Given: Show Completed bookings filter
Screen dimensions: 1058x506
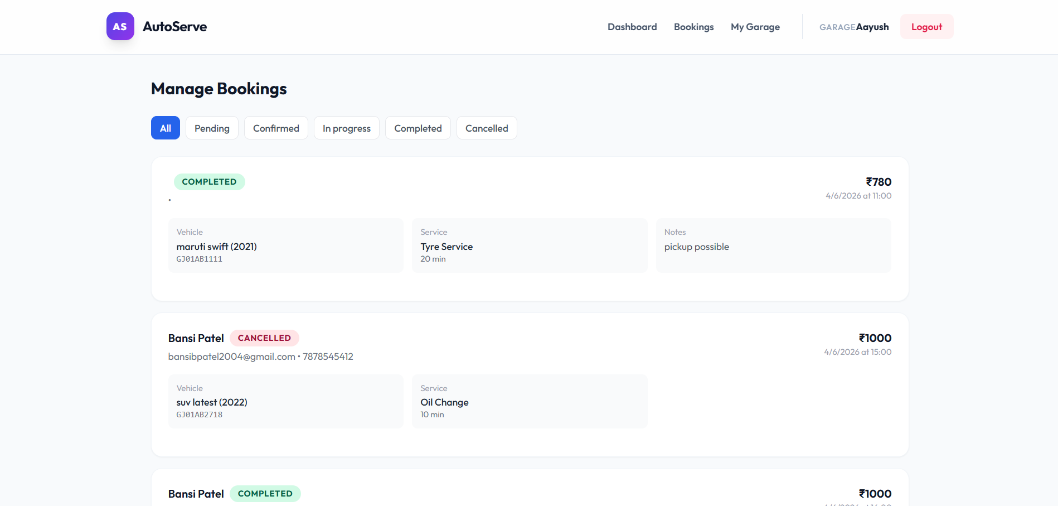Looking at the screenshot, I should tap(418, 128).
